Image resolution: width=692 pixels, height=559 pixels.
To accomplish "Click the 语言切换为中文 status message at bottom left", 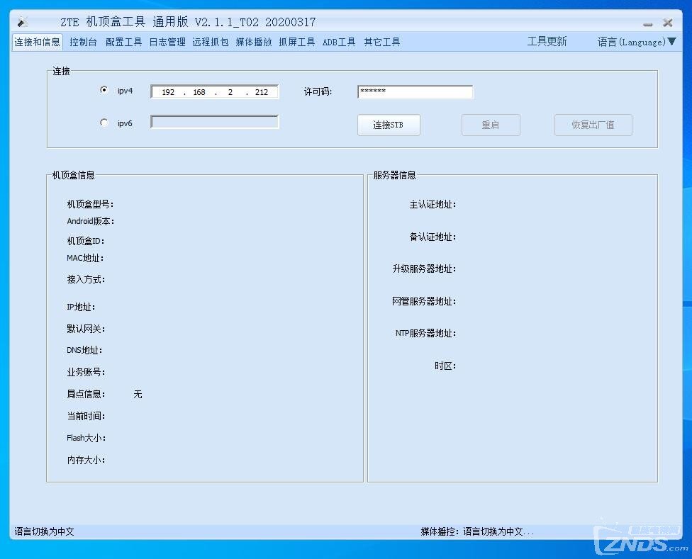I will click(44, 531).
